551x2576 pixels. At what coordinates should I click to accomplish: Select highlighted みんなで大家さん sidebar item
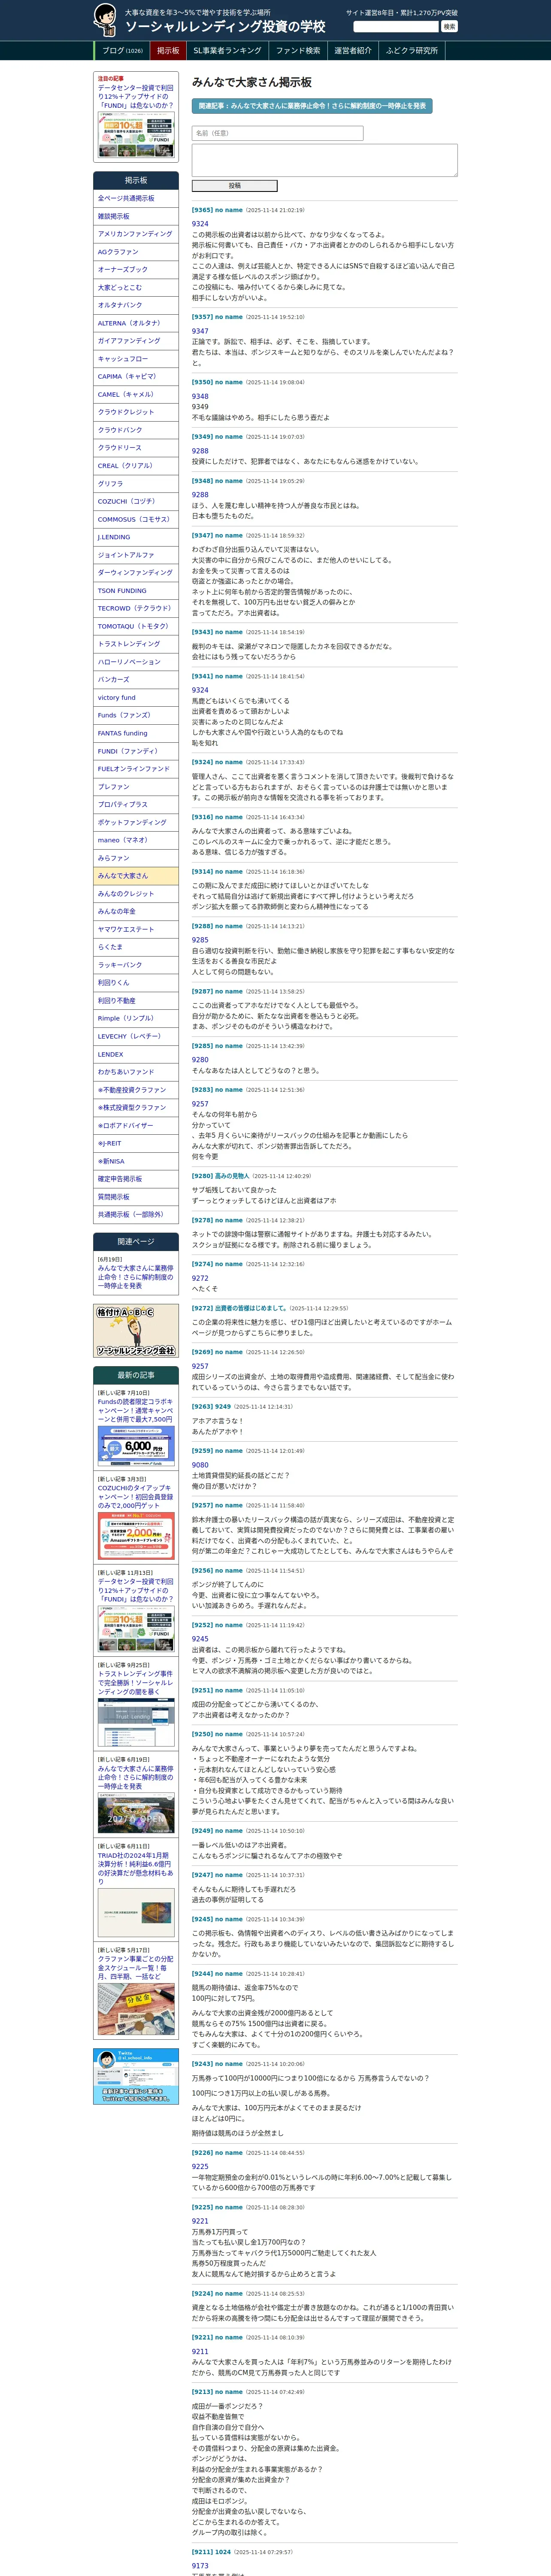(136, 876)
